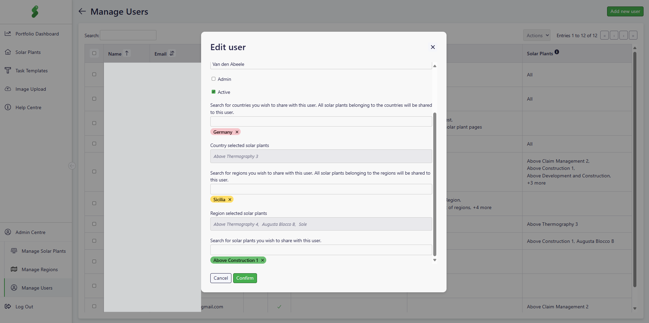Confirm the user edits

(x=245, y=278)
